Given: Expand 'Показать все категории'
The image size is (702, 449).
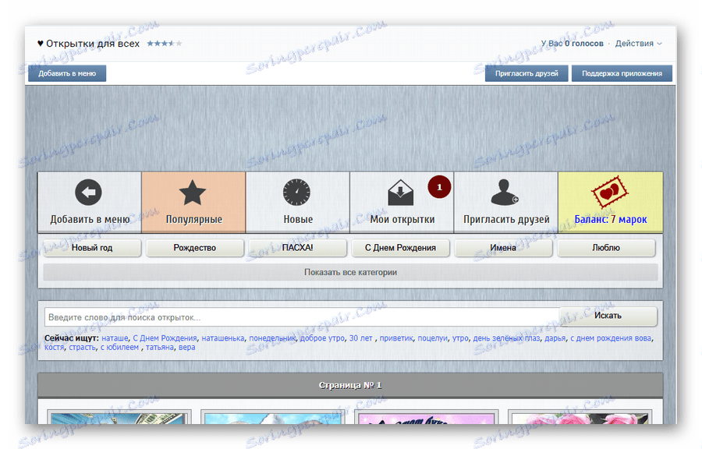Looking at the screenshot, I should (350, 272).
